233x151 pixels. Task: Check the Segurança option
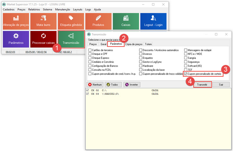pos(186,62)
